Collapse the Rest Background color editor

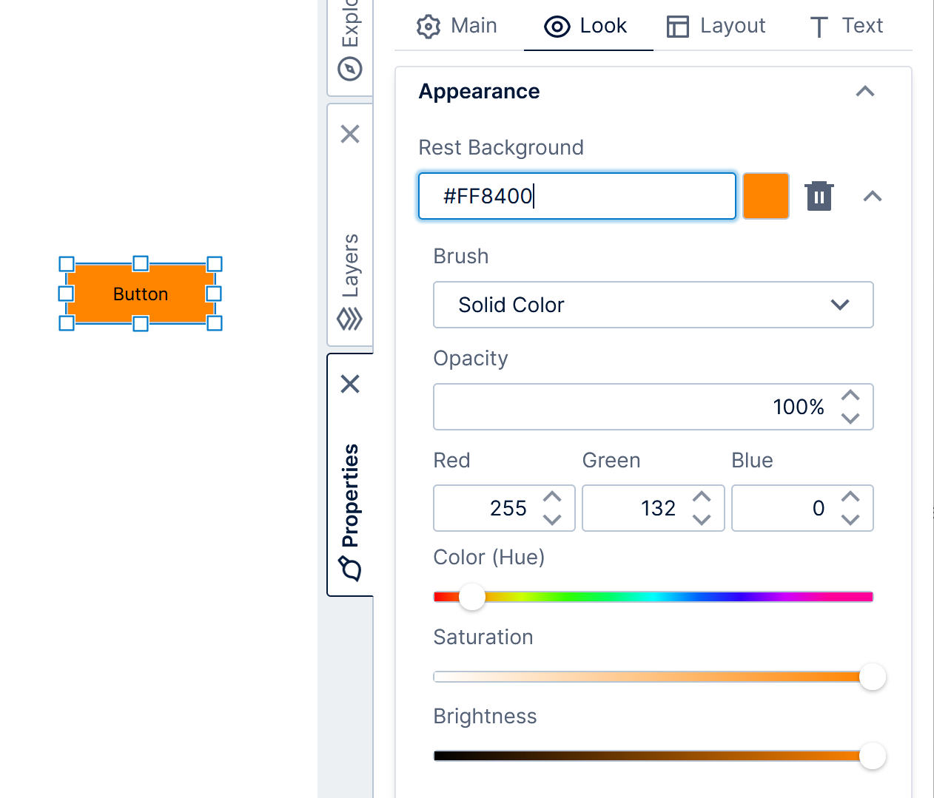pos(873,196)
